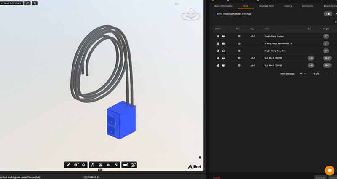Image resolution: width=337 pixels, height=179 pixels.
Task: Open the orange chat bubble button
Action: tap(329, 171)
